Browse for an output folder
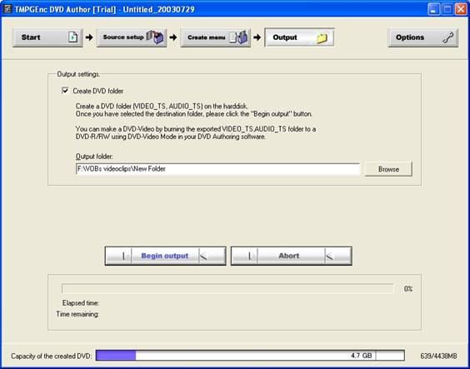Image resolution: width=470 pixels, height=369 pixels. (x=388, y=169)
